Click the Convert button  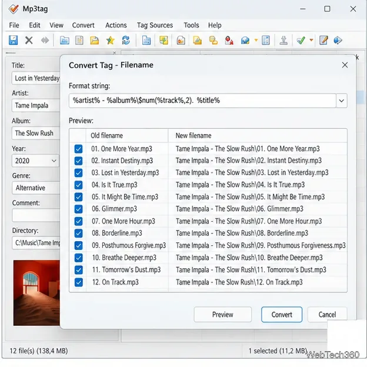point(282,314)
